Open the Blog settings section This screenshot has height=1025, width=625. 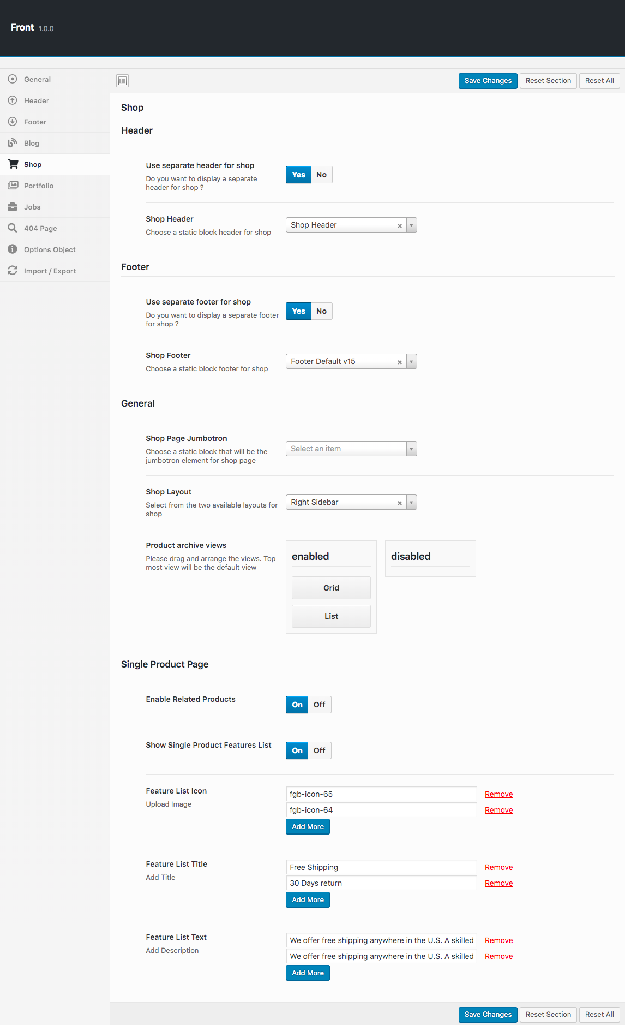(55, 143)
